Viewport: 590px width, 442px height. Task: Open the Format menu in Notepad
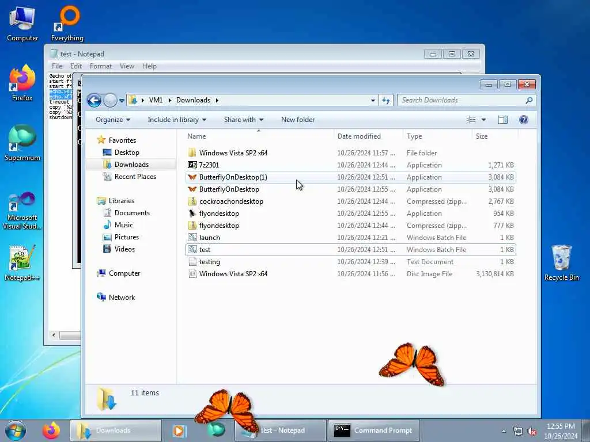[x=100, y=66]
